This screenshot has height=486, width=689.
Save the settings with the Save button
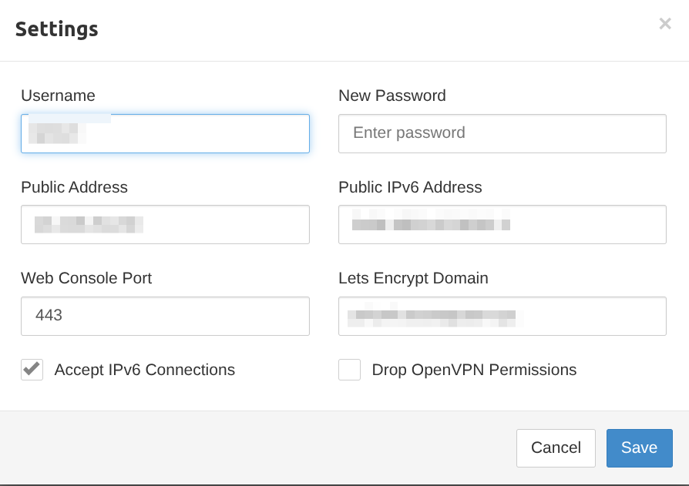tap(639, 447)
